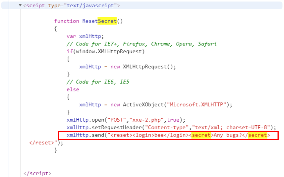The height and width of the screenshot is (177, 284).
Task: Click the xmlHttp.send reset login line
Action: click(168, 135)
